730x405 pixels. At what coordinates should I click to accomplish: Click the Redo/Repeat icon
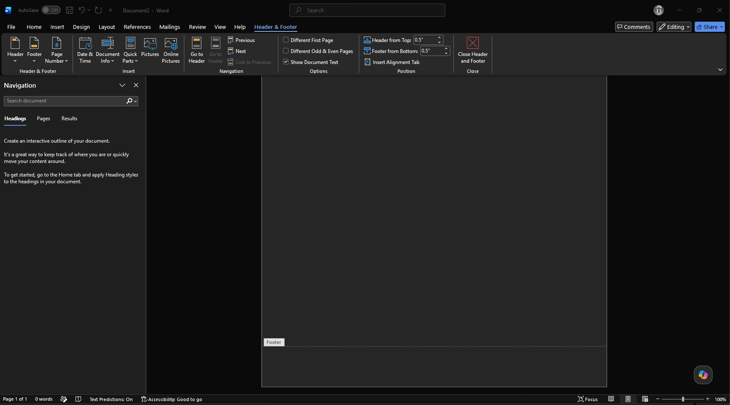98,10
